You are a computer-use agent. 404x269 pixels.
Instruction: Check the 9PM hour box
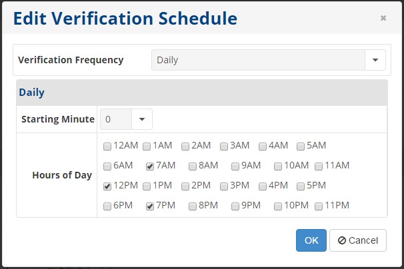tap(235, 206)
